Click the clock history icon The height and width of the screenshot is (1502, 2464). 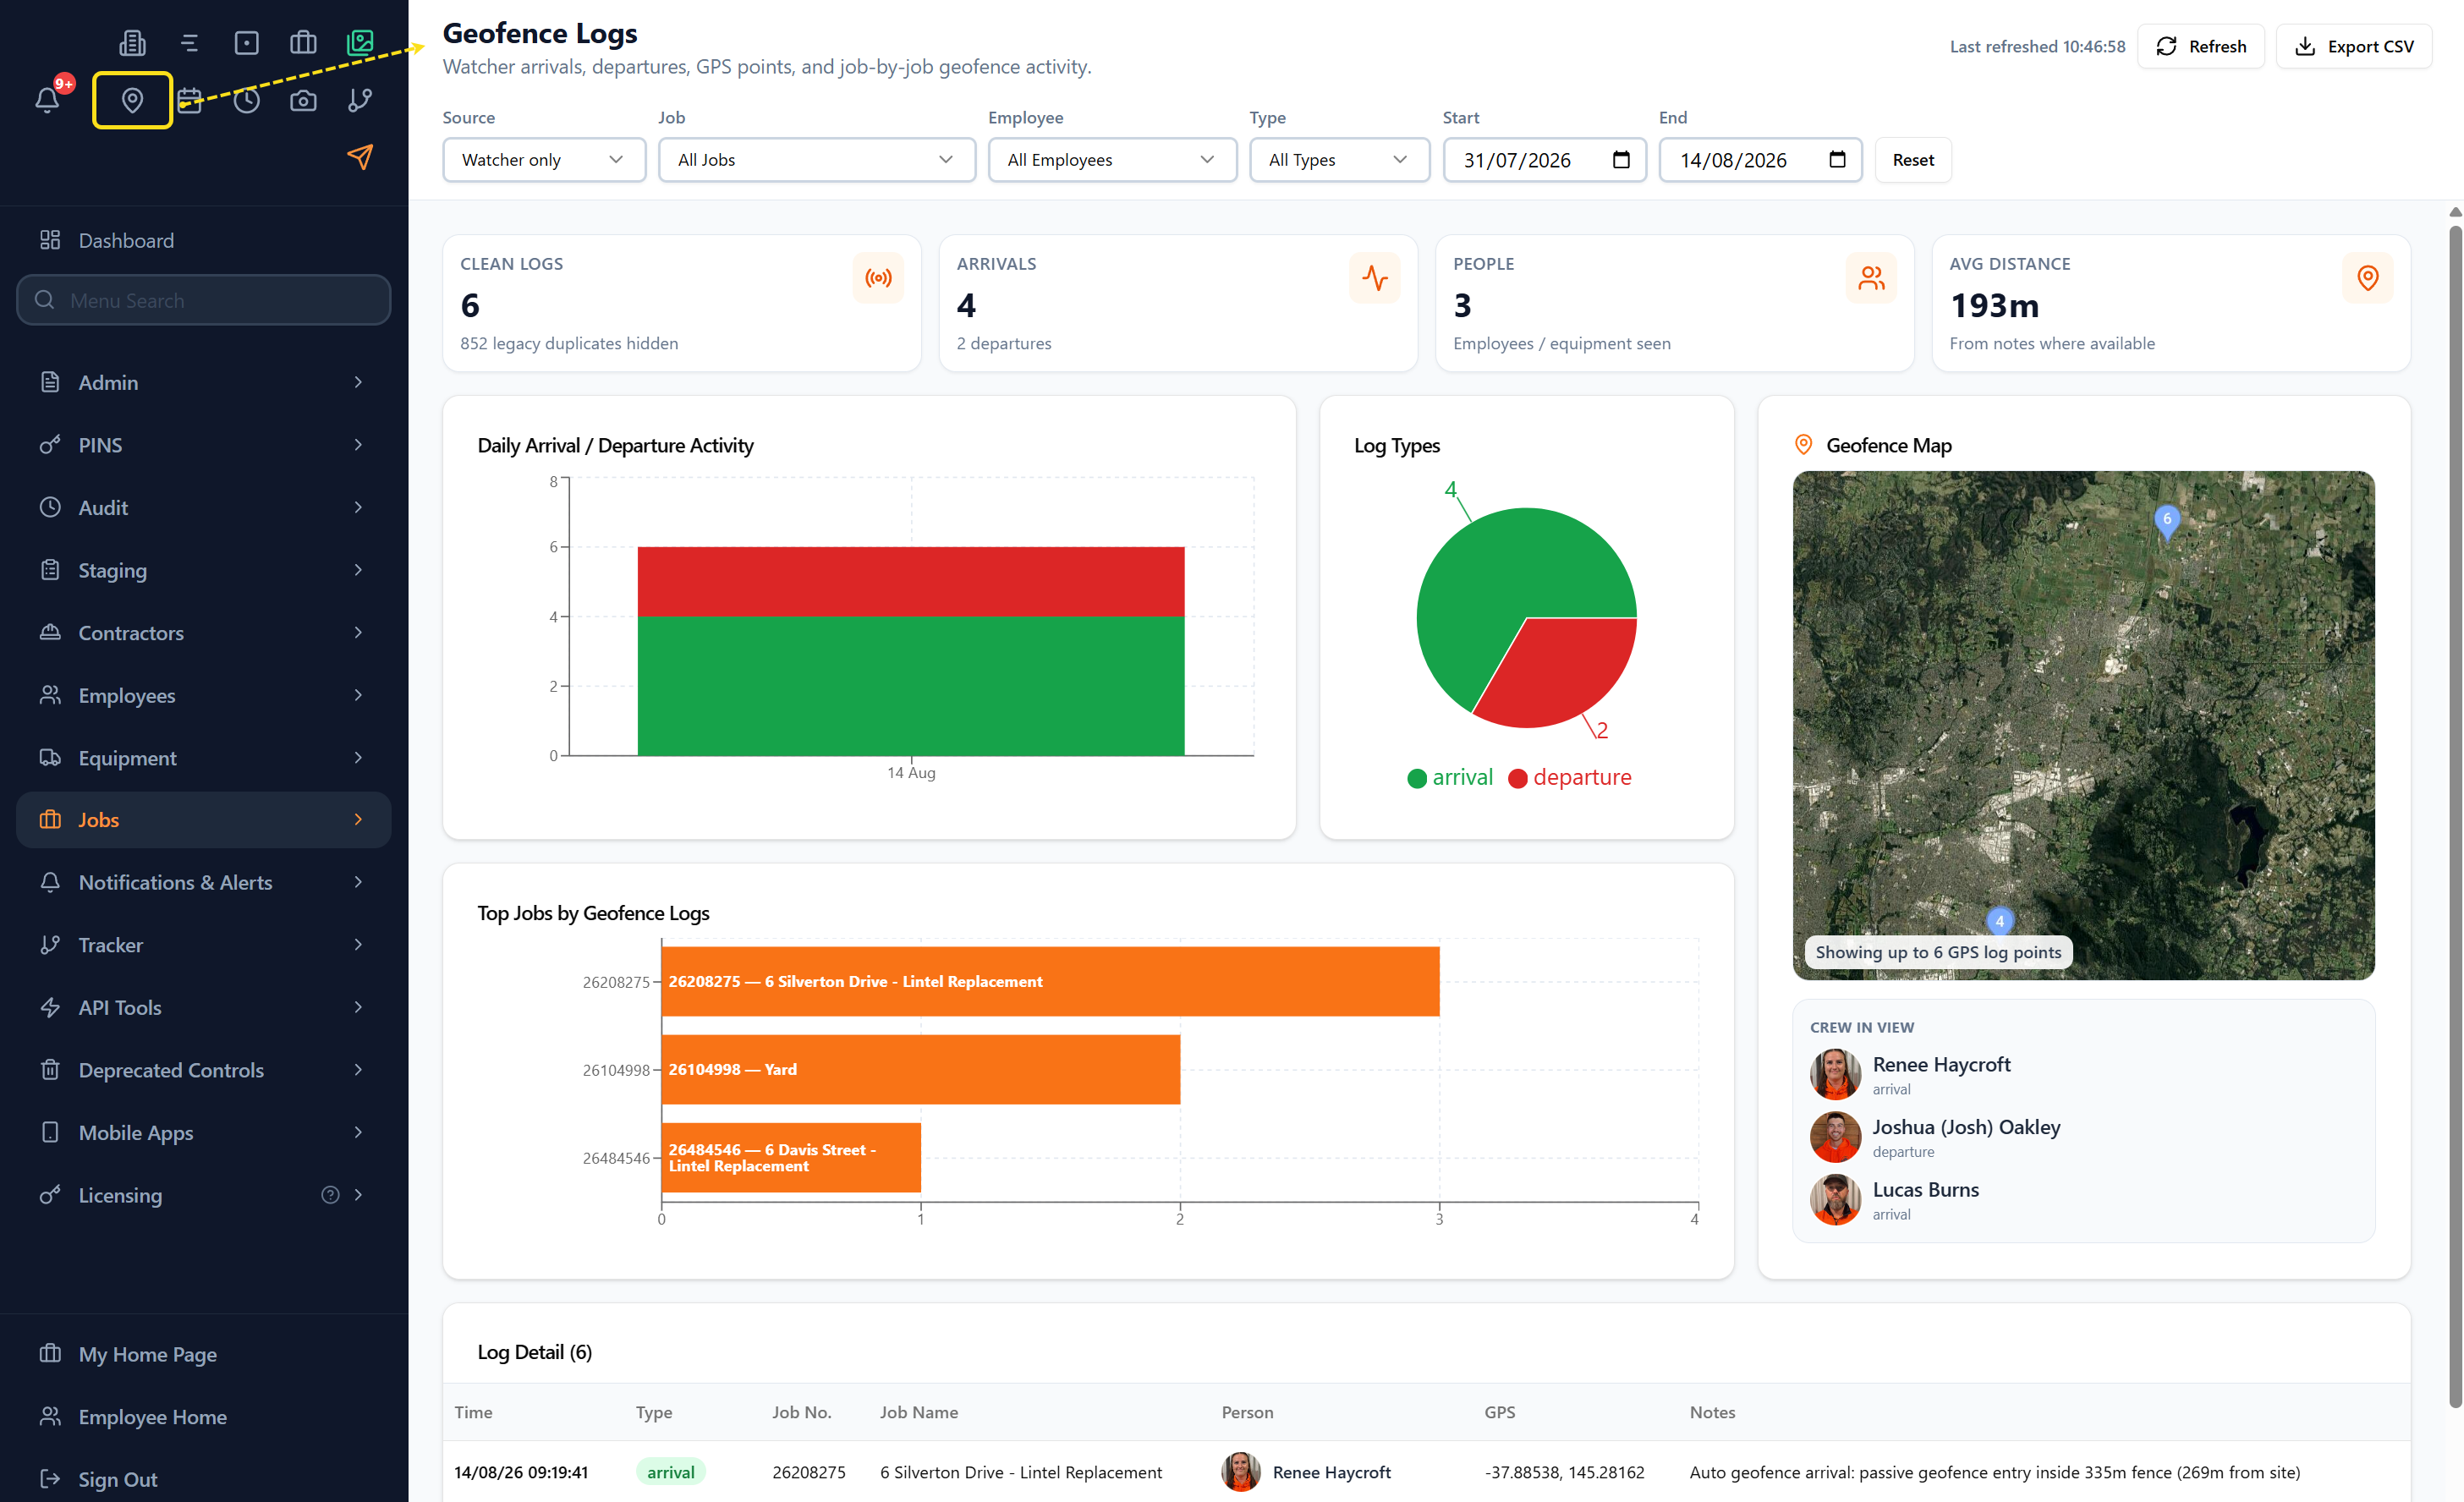click(247, 100)
